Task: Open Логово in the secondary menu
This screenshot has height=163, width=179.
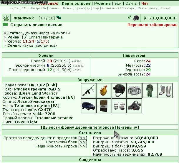Action: coord(54,8)
